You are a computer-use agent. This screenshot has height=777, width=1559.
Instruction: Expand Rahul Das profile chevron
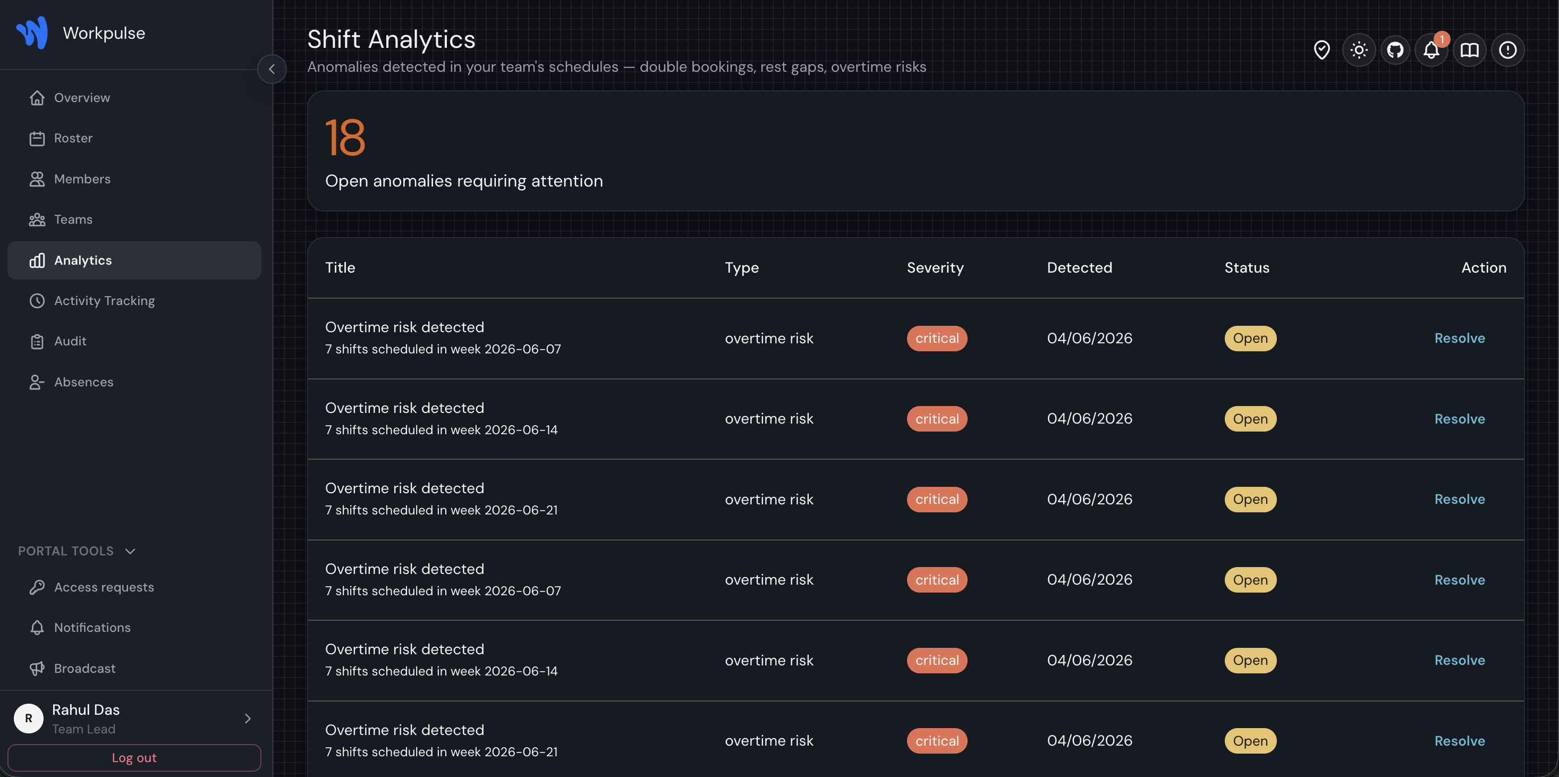click(x=248, y=719)
